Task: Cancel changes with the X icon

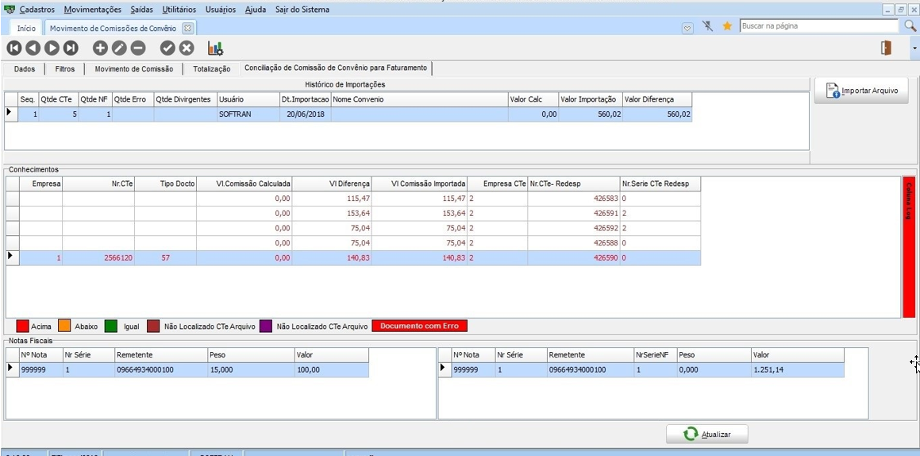Action: (187, 48)
